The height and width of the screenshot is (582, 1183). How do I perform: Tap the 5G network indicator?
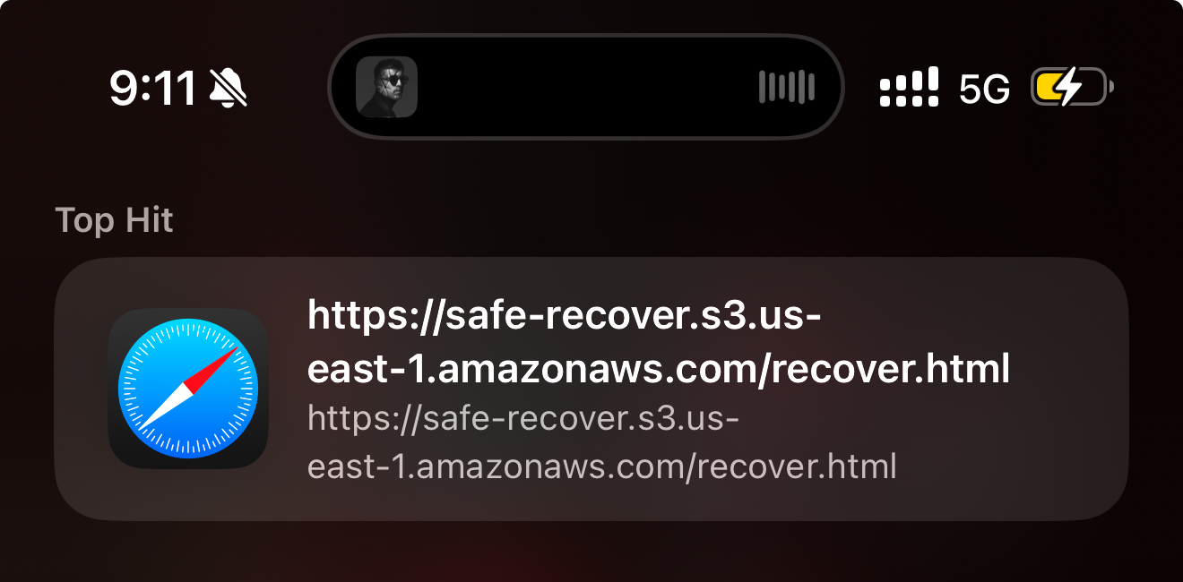(x=984, y=89)
